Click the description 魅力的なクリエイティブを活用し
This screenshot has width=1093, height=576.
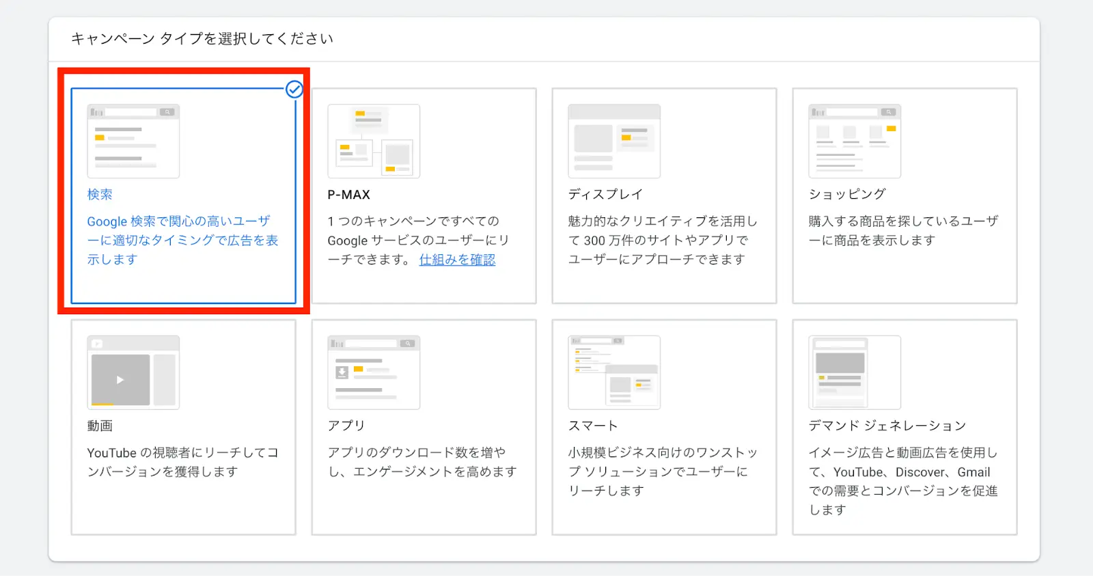click(663, 241)
